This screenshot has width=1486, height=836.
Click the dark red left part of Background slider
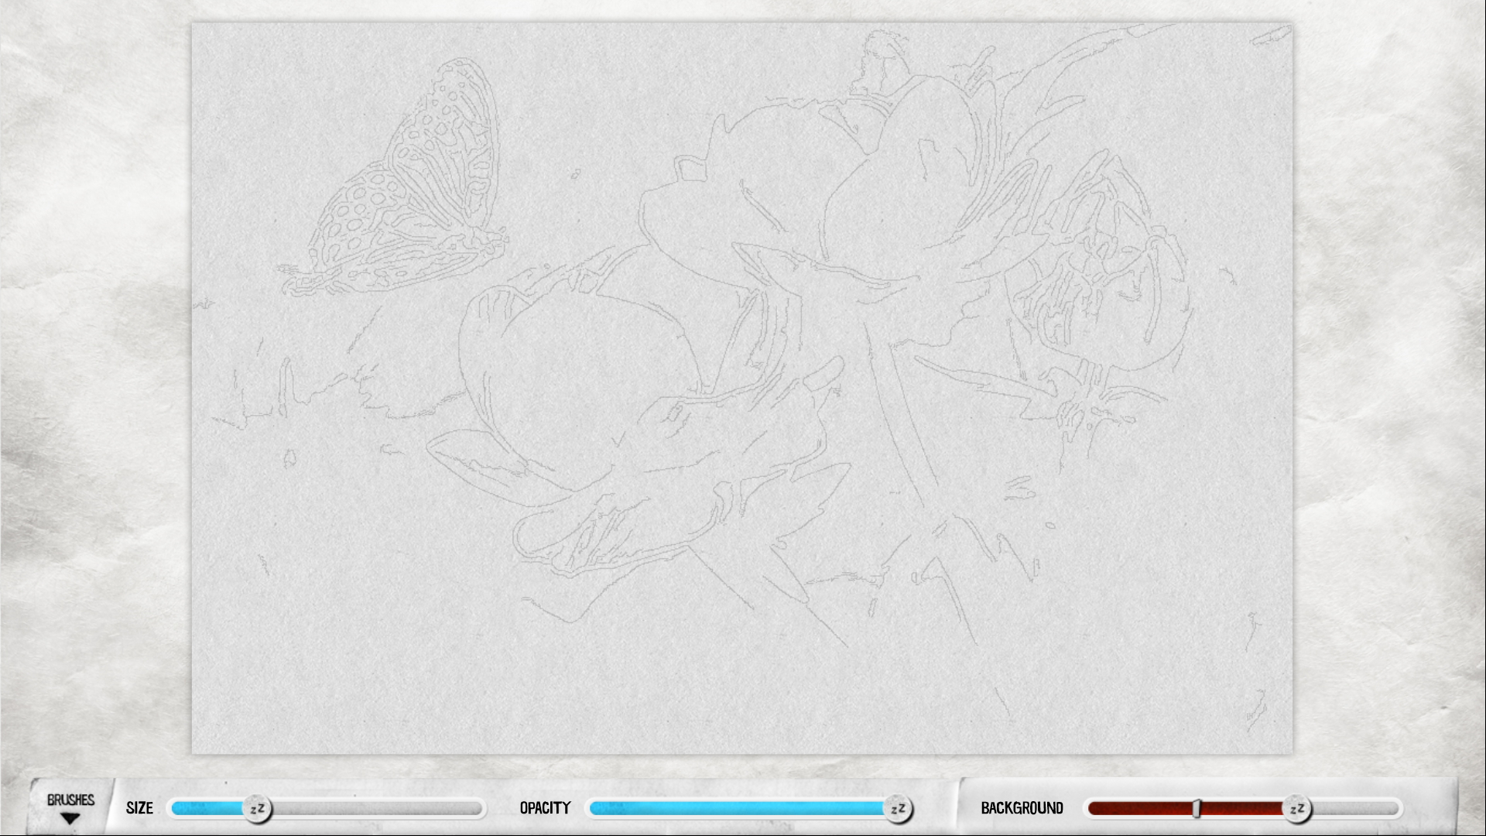[x=1138, y=809]
